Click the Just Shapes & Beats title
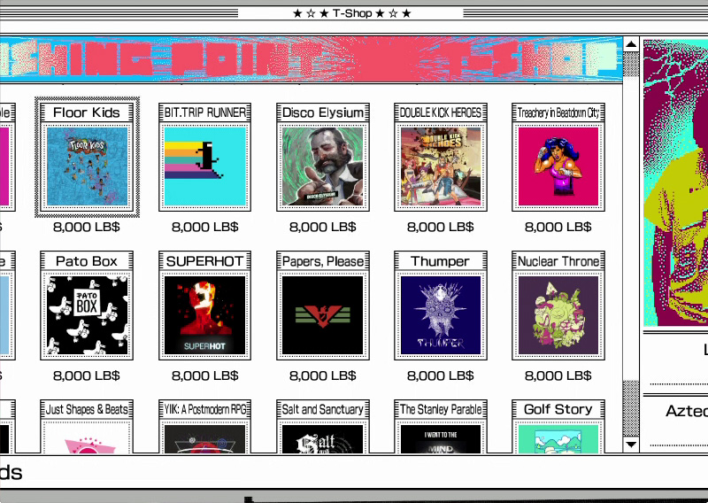 click(x=87, y=409)
